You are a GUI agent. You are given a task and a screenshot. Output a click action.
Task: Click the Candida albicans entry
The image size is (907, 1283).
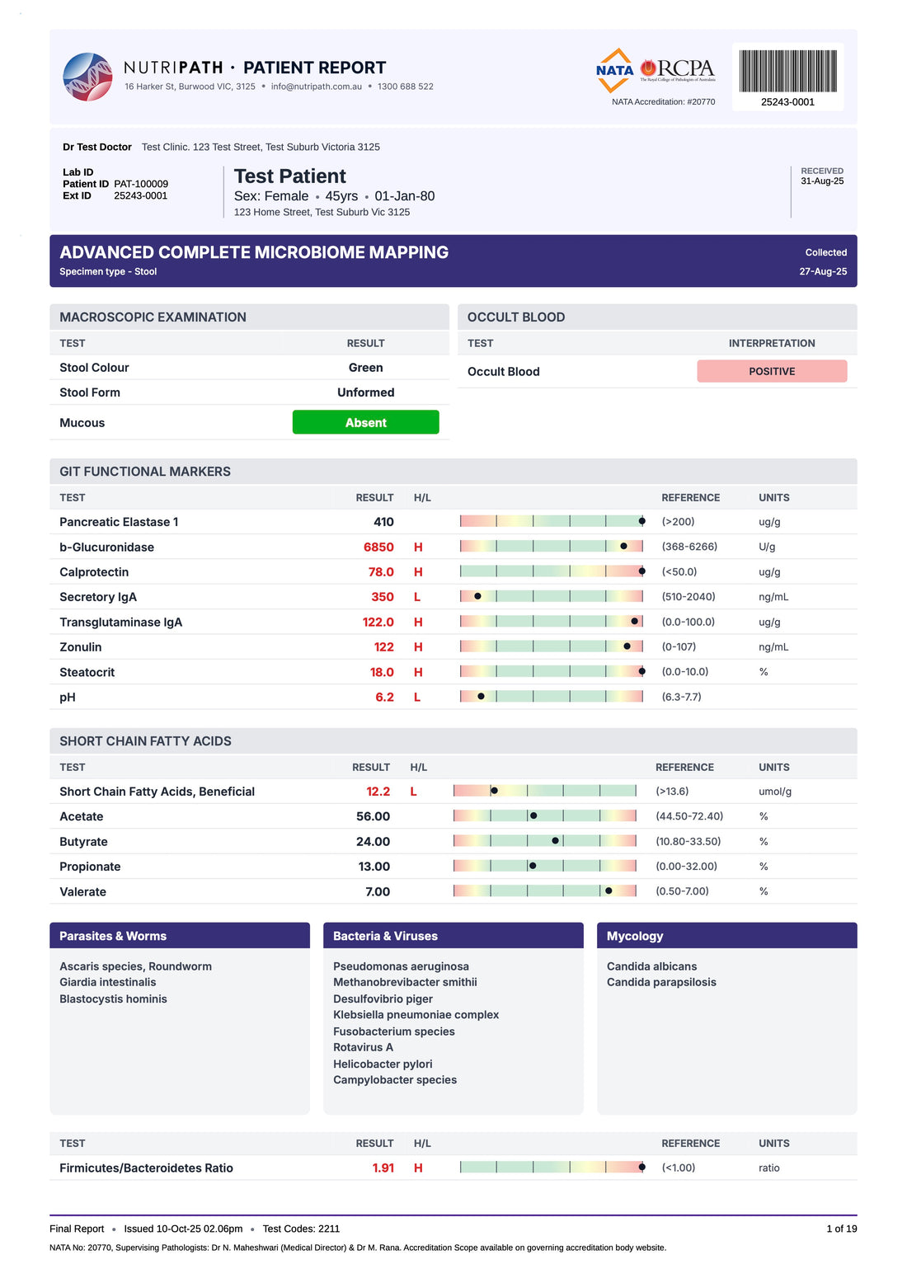pos(651,966)
